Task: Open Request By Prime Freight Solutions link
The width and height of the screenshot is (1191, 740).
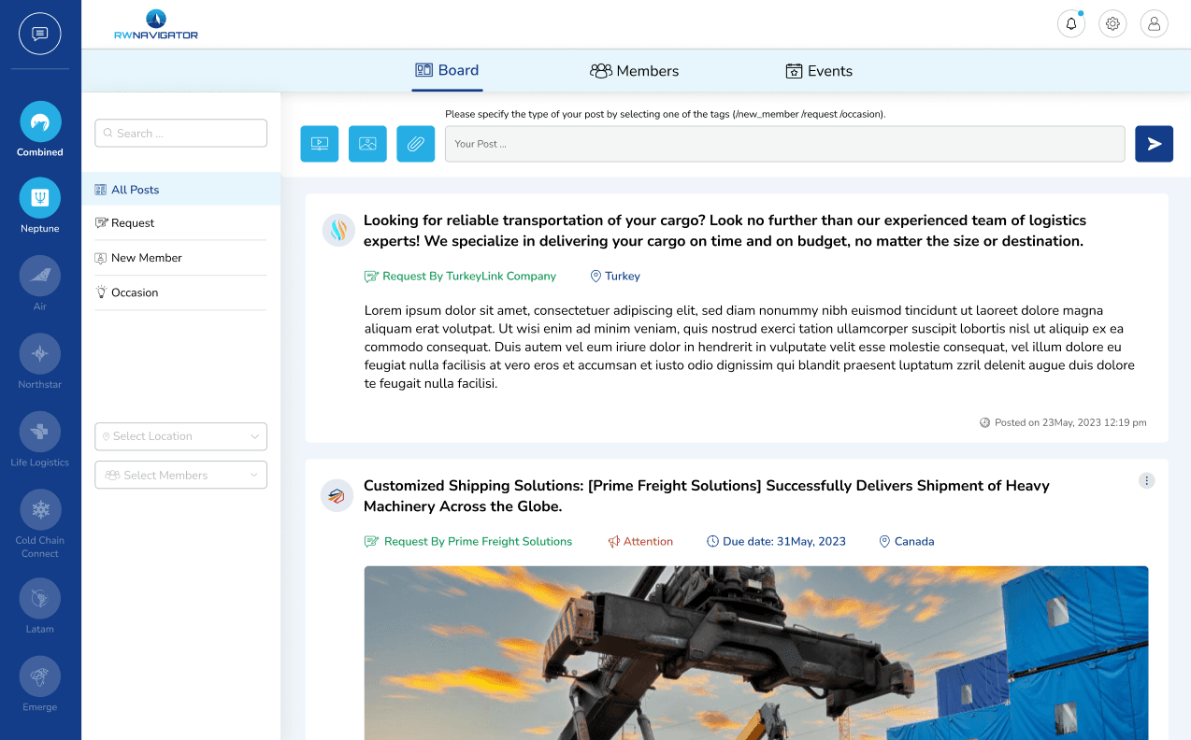Action: (468, 542)
